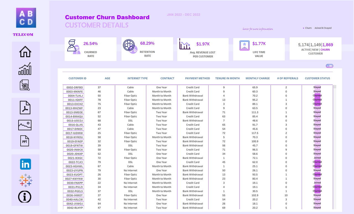Navigate home using the house icon
The width and height of the screenshot is (354, 214).
click(x=25, y=52)
